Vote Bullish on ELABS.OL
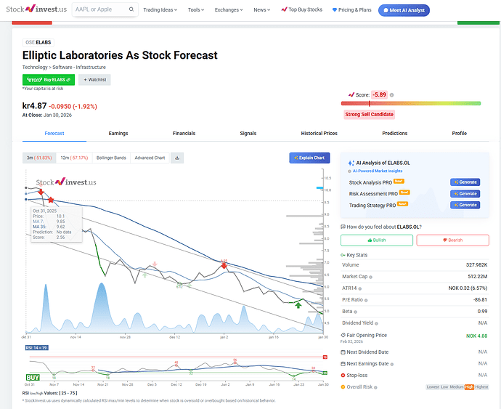Viewport: 501px width, 409px height. pyautogui.click(x=376, y=240)
